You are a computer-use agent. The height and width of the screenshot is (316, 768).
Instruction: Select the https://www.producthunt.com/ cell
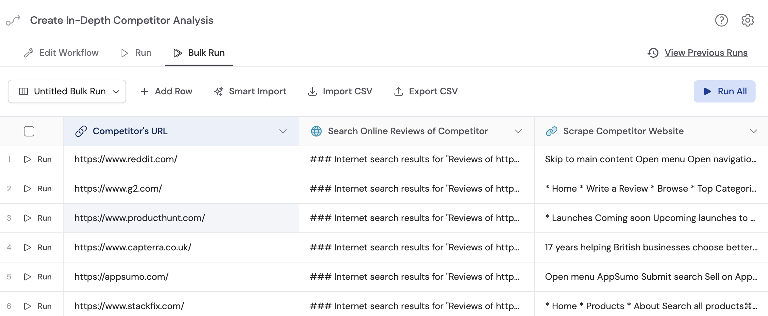(x=181, y=218)
